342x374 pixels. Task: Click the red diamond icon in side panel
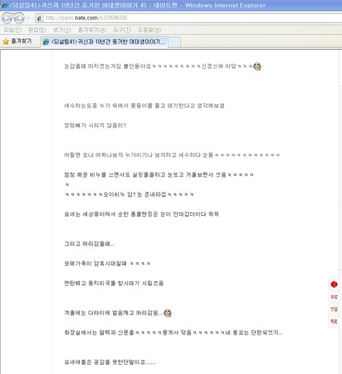334,284
